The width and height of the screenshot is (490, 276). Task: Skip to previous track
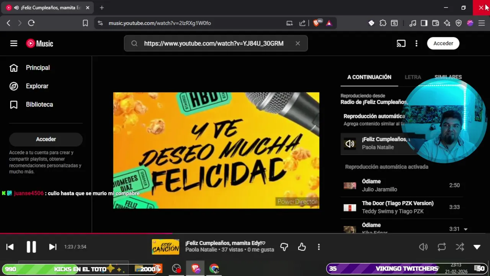[10, 247]
